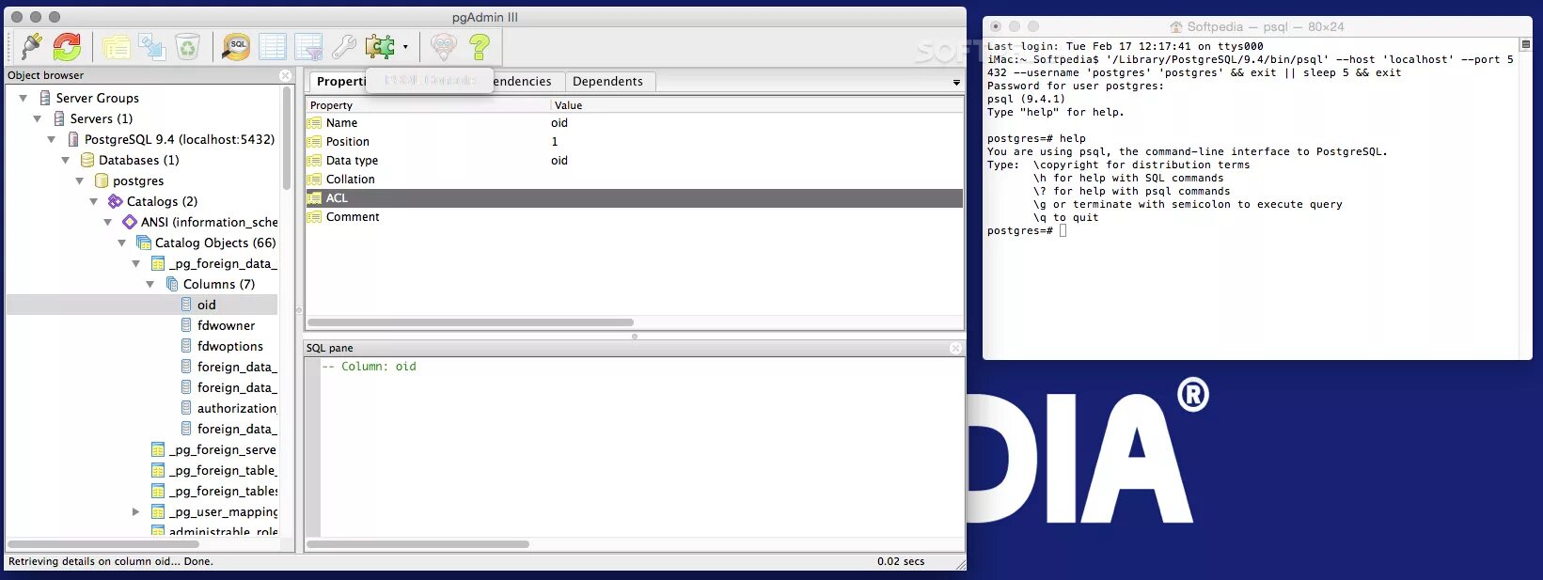
Task: Click the Catalog Objects (66) icon
Action: tap(144, 243)
